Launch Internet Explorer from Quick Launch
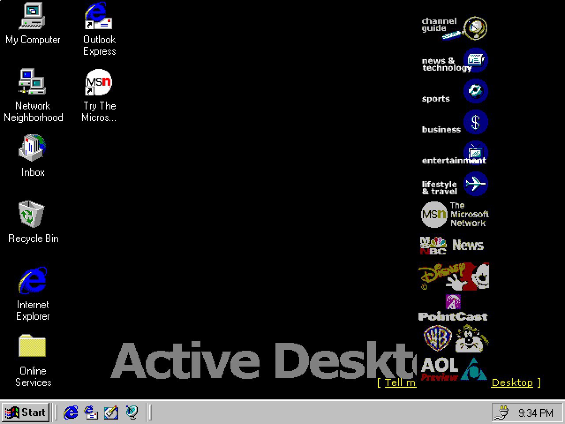The image size is (565, 424). pos(71,412)
